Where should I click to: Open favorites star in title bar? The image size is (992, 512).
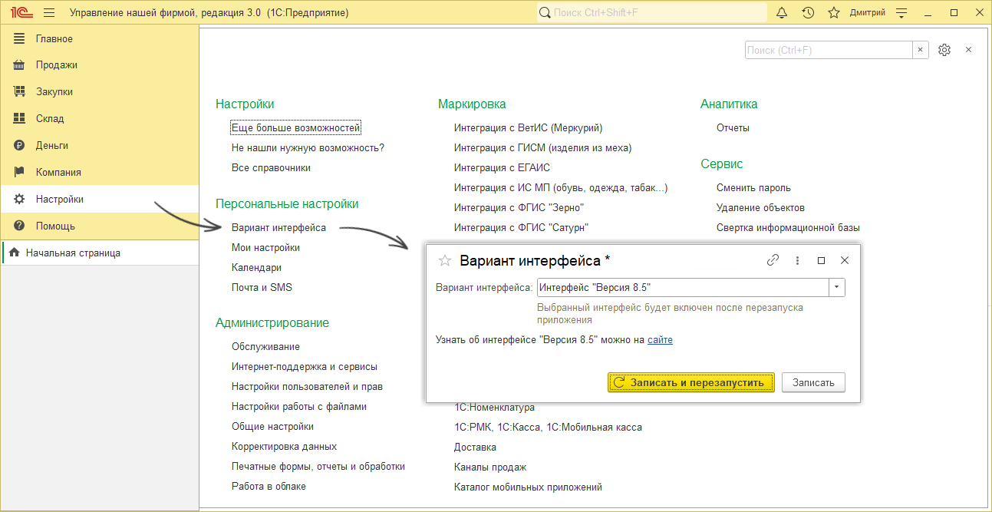coord(833,13)
